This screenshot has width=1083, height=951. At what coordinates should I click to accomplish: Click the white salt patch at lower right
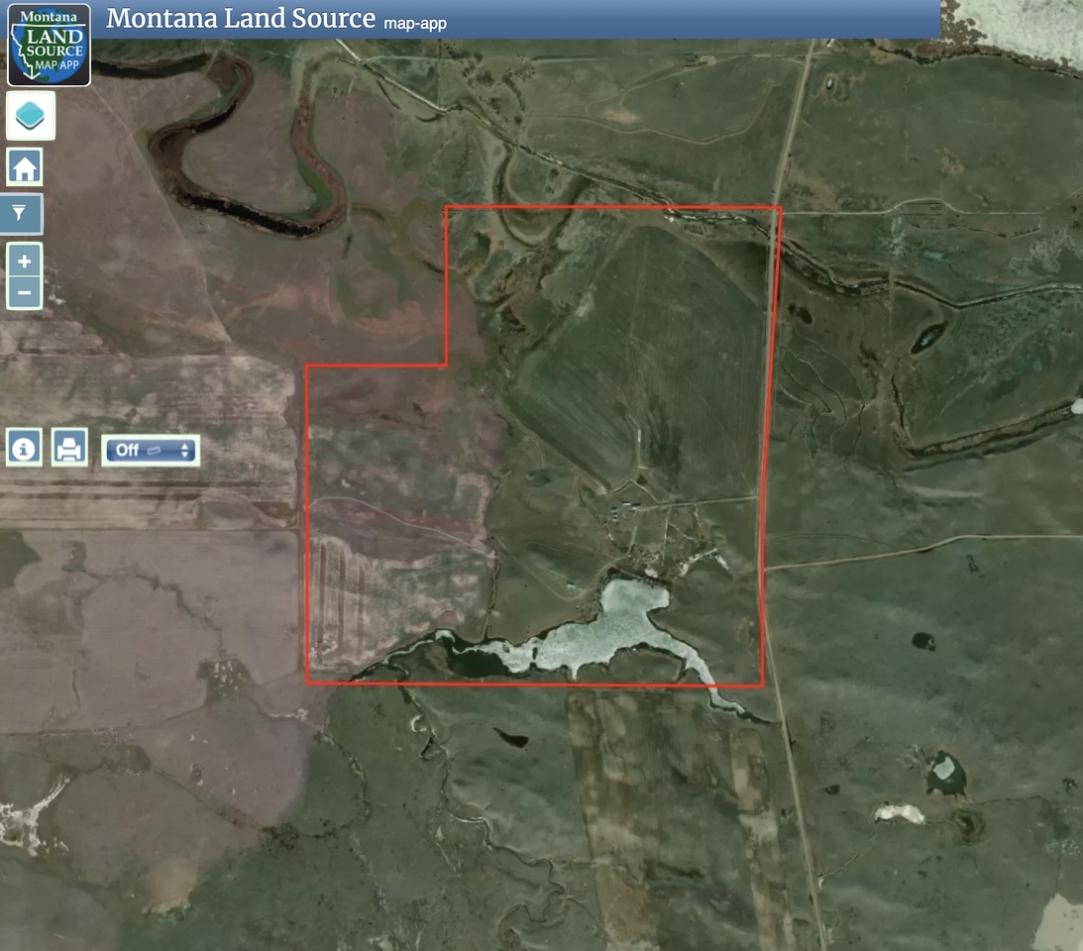[x=899, y=813]
